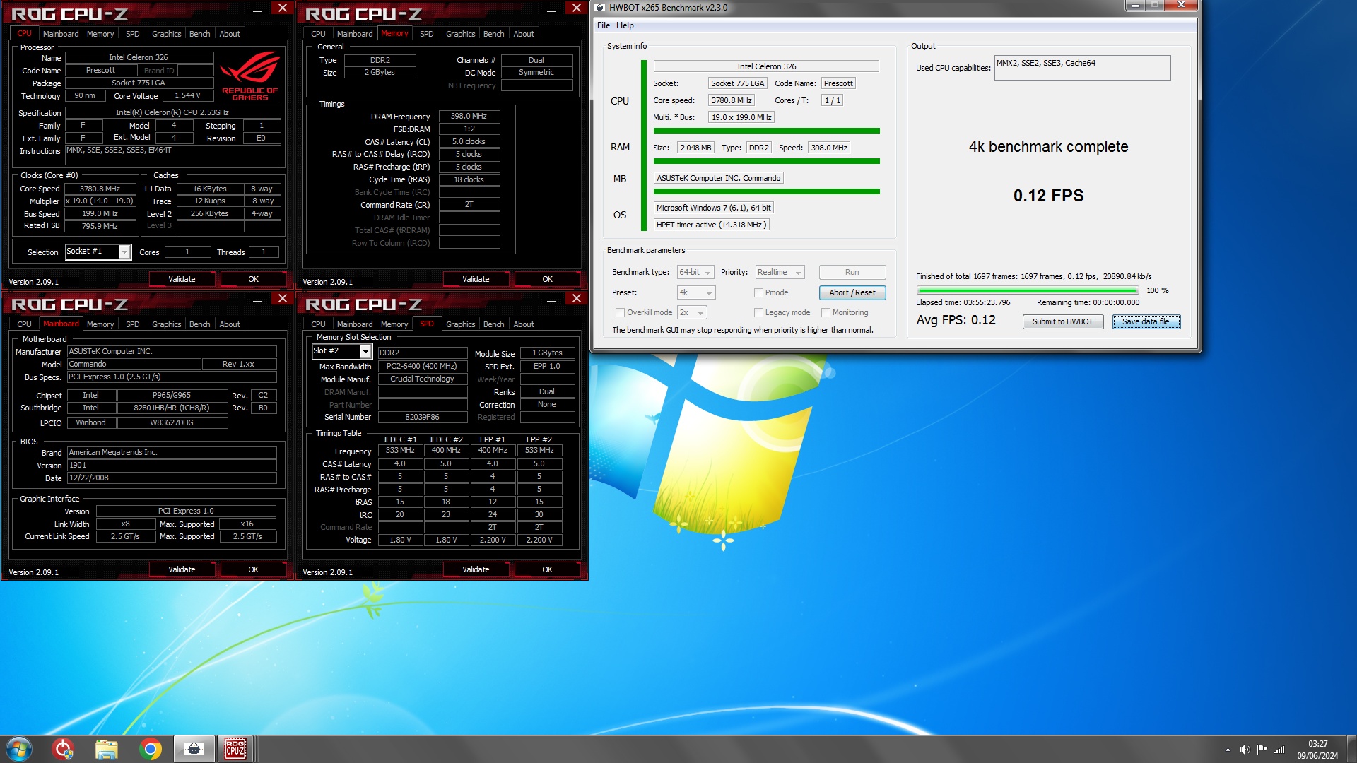Click OK in the Memory tab window
This screenshot has width=1357, height=763.
[547, 279]
